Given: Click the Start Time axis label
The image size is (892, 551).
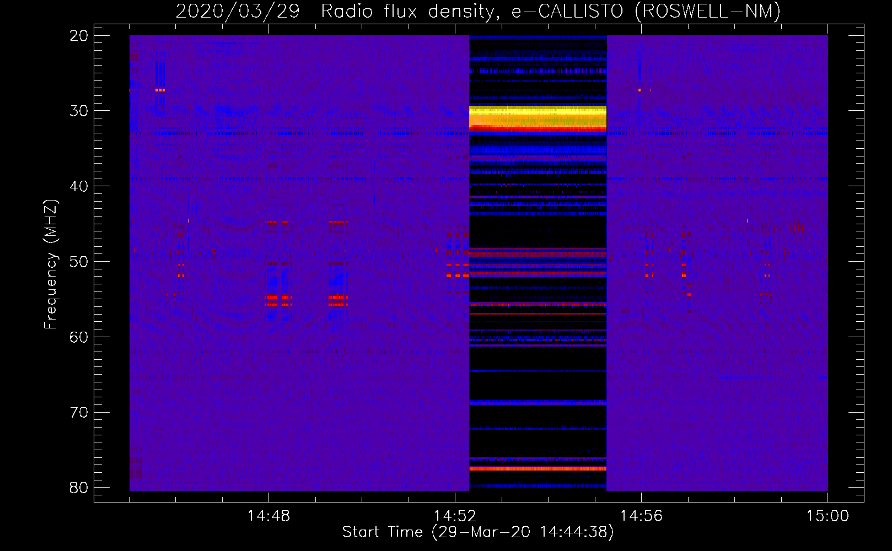Looking at the screenshot, I should coord(478,532).
